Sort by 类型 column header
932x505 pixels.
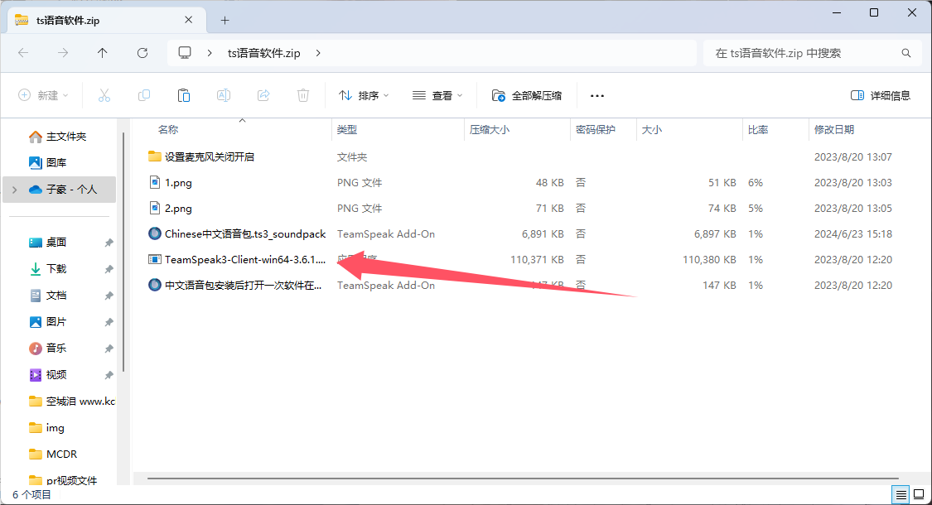(x=347, y=129)
